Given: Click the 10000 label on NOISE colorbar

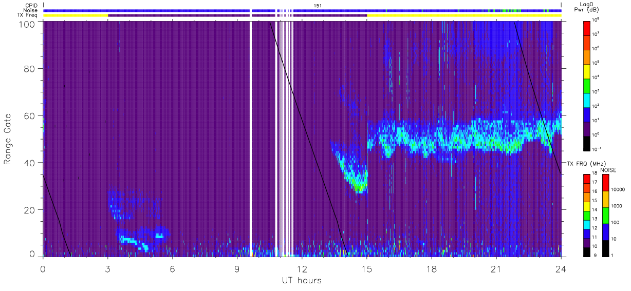Looking at the screenshot, I should tap(619, 190).
